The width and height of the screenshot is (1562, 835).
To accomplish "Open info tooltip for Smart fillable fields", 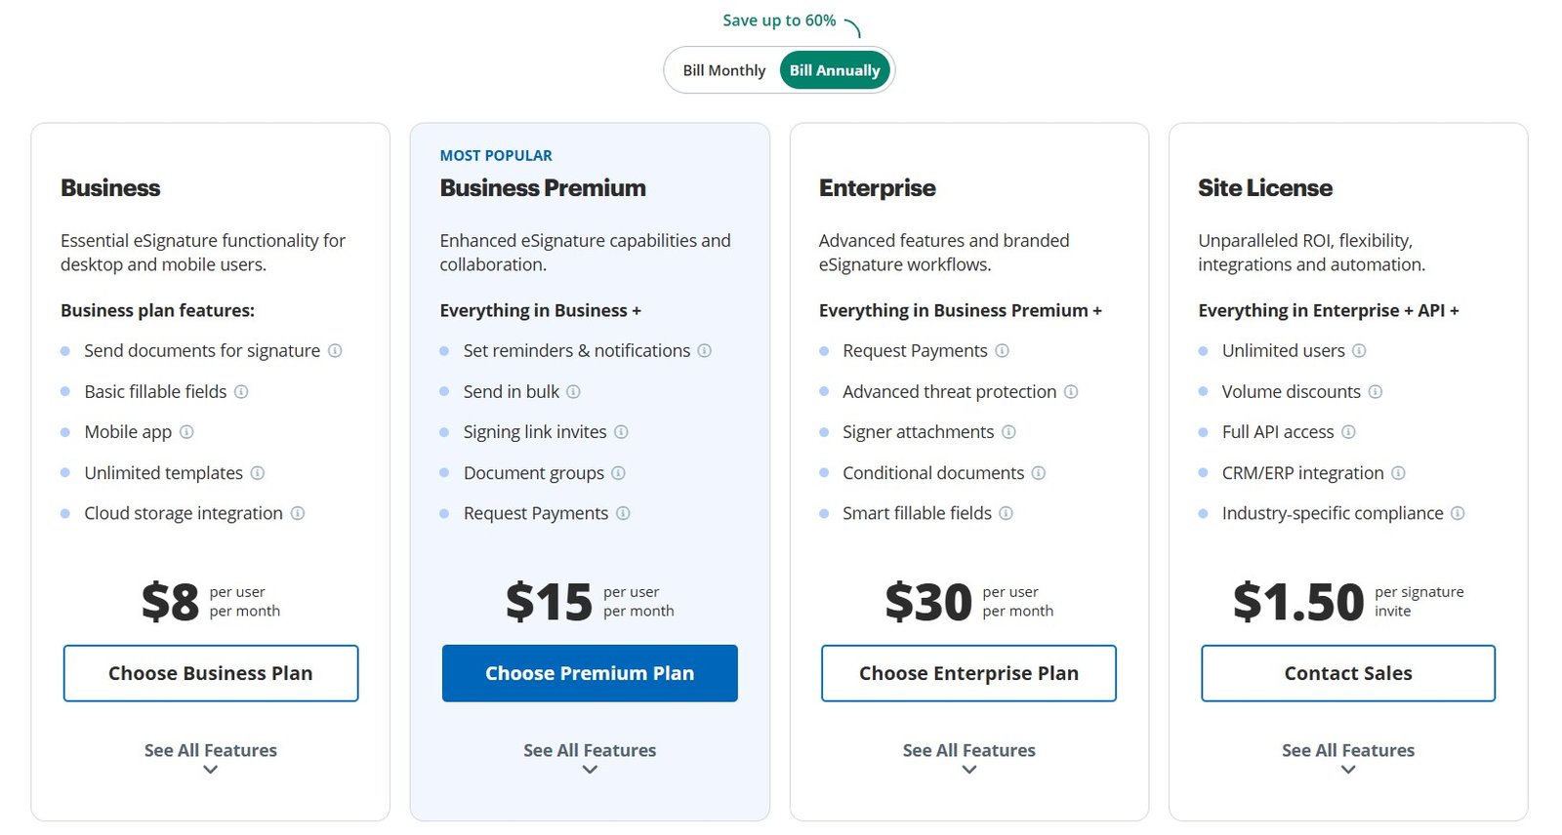I will tap(1006, 513).
